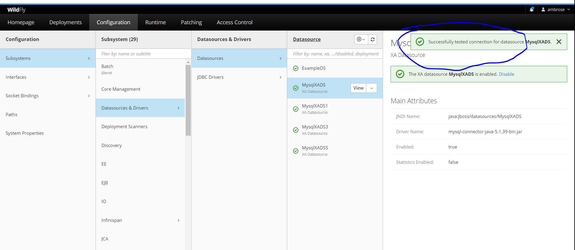Viewport: 575px width, 250px height.
Task: Focus the Subsystem filter by name field
Action: [143, 54]
